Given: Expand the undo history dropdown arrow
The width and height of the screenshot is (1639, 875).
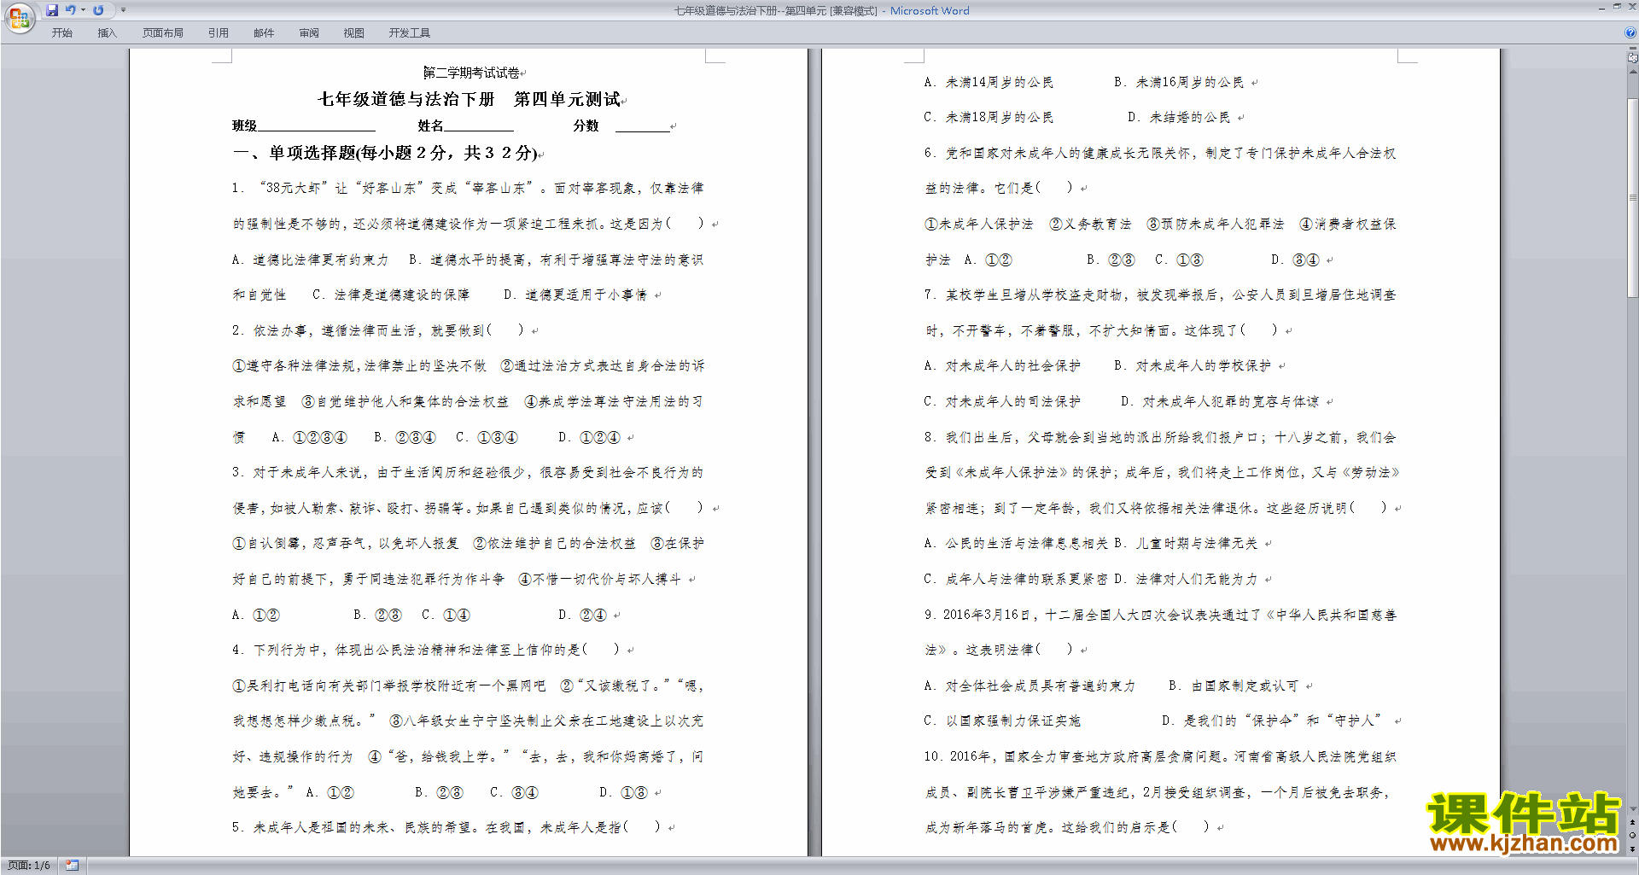Looking at the screenshot, I should point(83,10).
